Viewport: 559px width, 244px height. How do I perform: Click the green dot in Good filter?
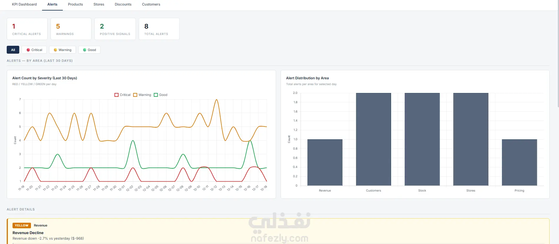[x=85, y=50]
